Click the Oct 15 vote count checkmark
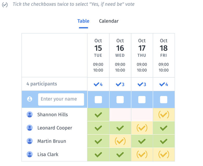 pyautogui.click(x=96, y=84)
